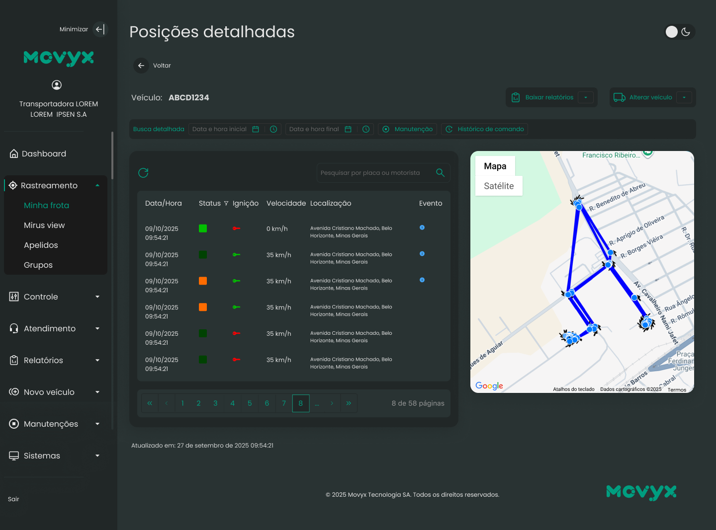Click bright green status square on 0 km/h row
The height and width of the screenshot is (530, 716).
(203, 228)
